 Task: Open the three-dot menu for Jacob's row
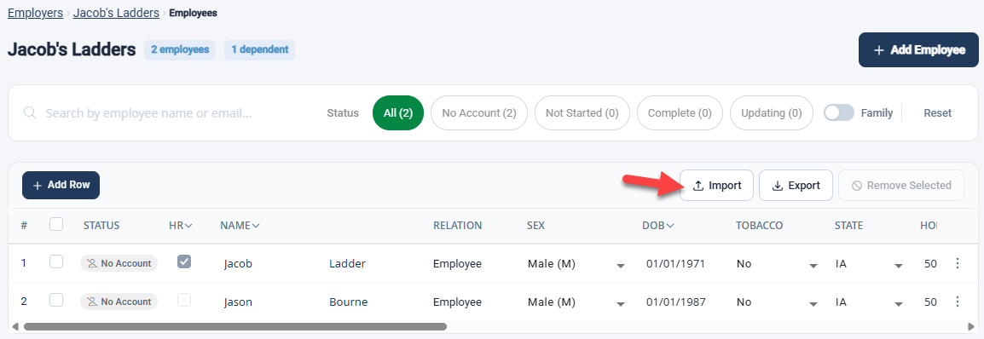pos(957,263)
